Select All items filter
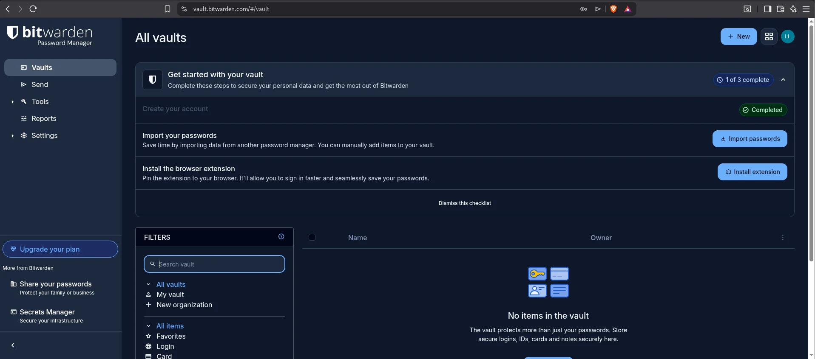 pos(170,326)
